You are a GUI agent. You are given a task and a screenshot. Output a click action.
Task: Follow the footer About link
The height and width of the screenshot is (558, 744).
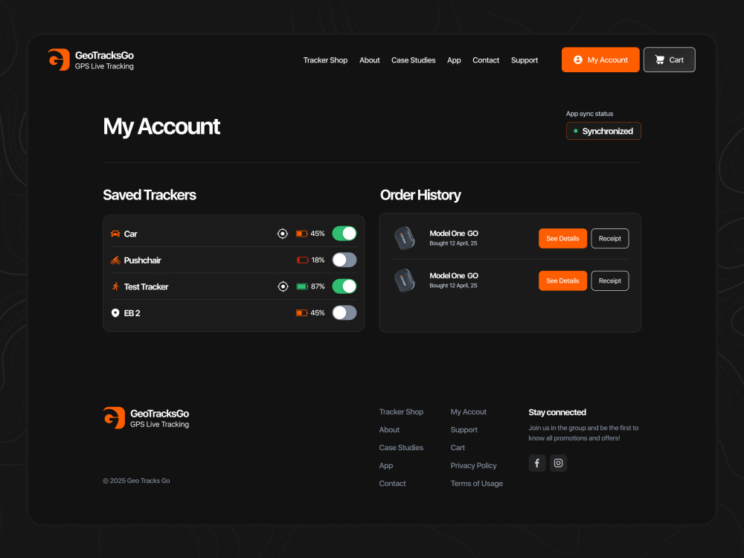click(x=390, y=430)
